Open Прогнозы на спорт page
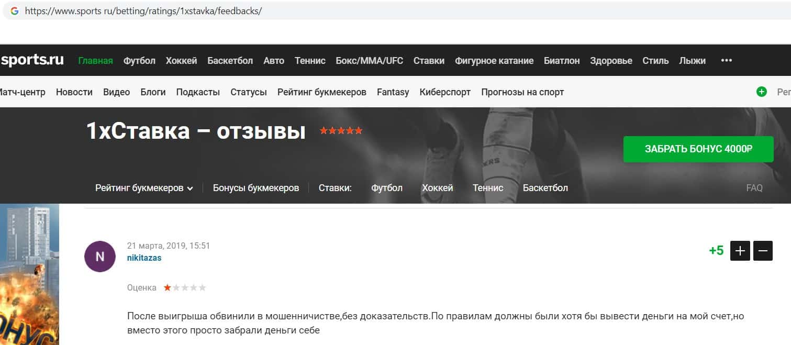 coord(522,92)
